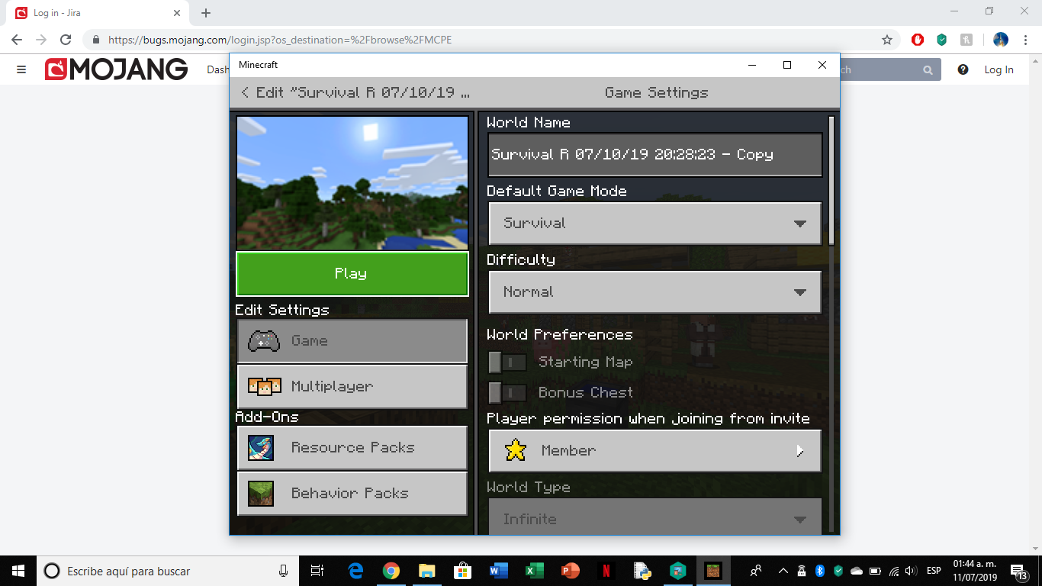This screenshot has width=1042, height=586.
Task: Open the Difficulty dropdown set to Normal
Action: click(x=654, y=291)
